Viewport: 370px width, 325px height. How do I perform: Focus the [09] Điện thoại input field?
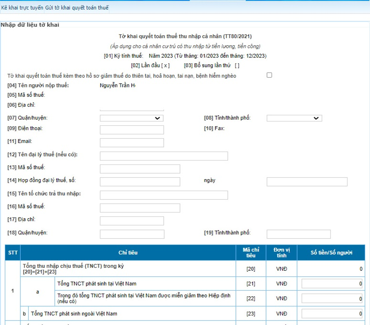tap(132, 130)
